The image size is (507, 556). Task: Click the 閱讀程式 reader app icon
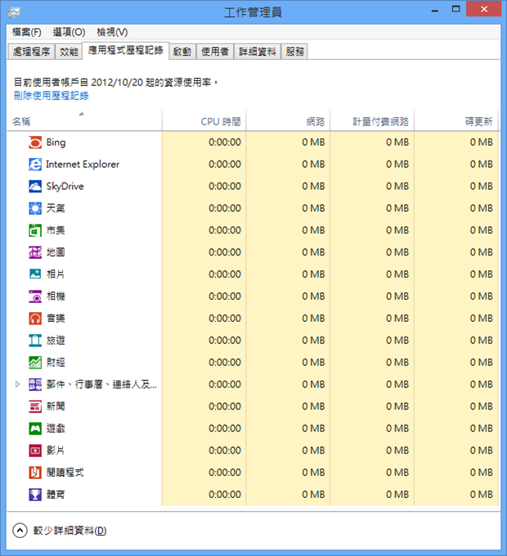pos(35,472)
